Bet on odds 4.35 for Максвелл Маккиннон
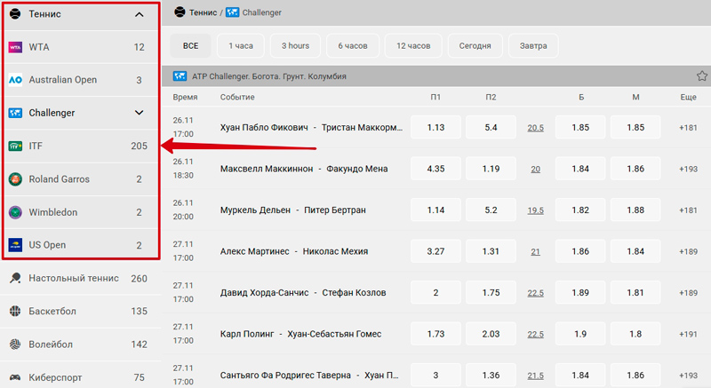This screenshot has width=711, height=388. [x=435, y=169]
